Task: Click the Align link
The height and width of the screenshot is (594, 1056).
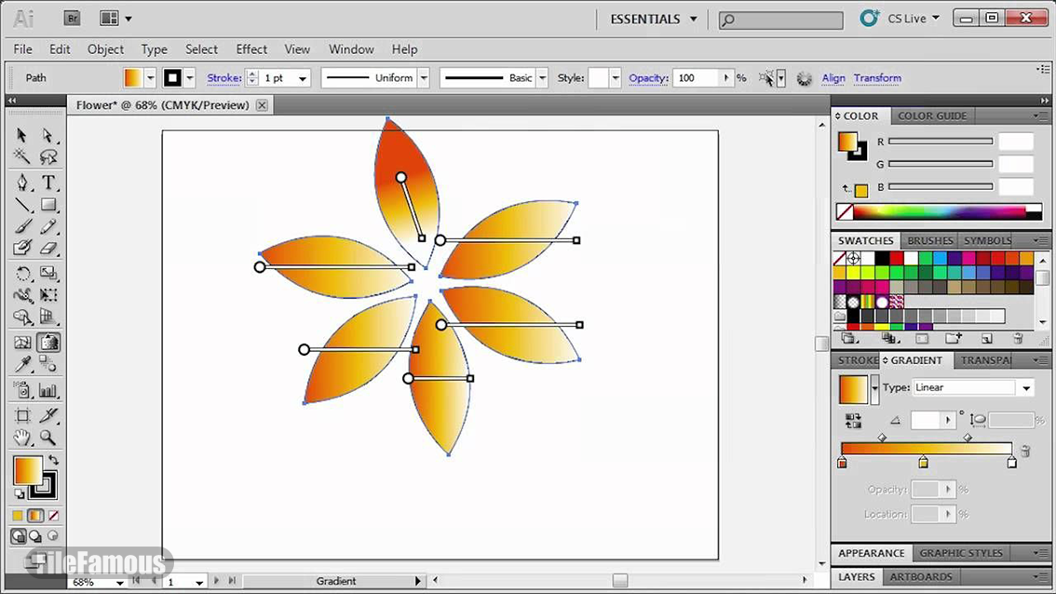Action: click(833, 78)
